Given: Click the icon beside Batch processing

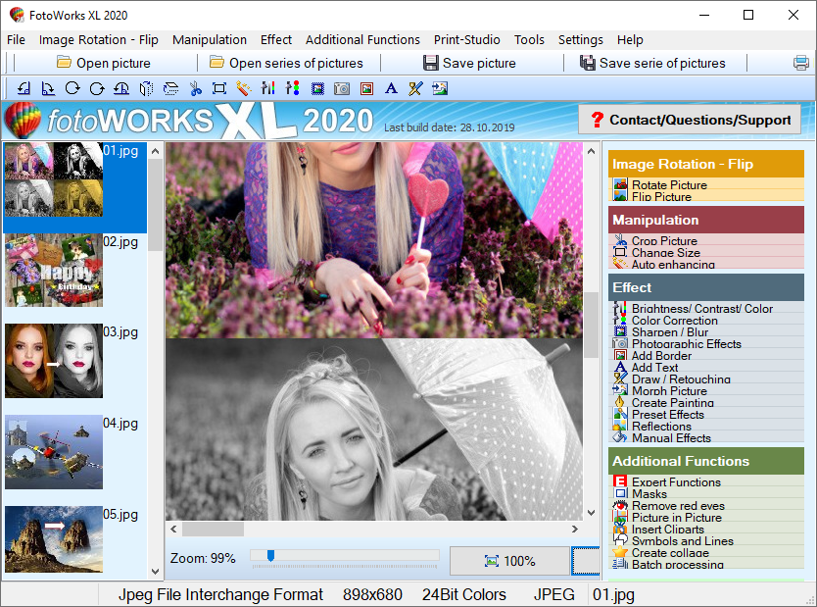Looking at the screenshot, I should pos(620,564).
